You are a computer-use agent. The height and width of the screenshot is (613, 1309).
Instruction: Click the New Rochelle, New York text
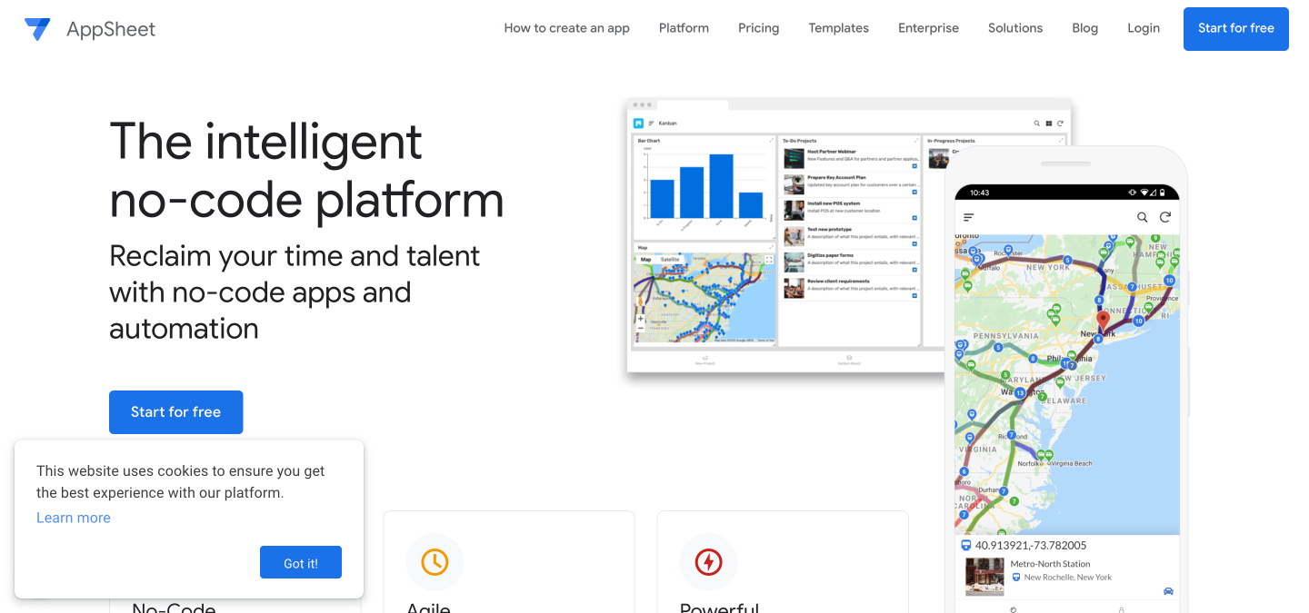1068,578
